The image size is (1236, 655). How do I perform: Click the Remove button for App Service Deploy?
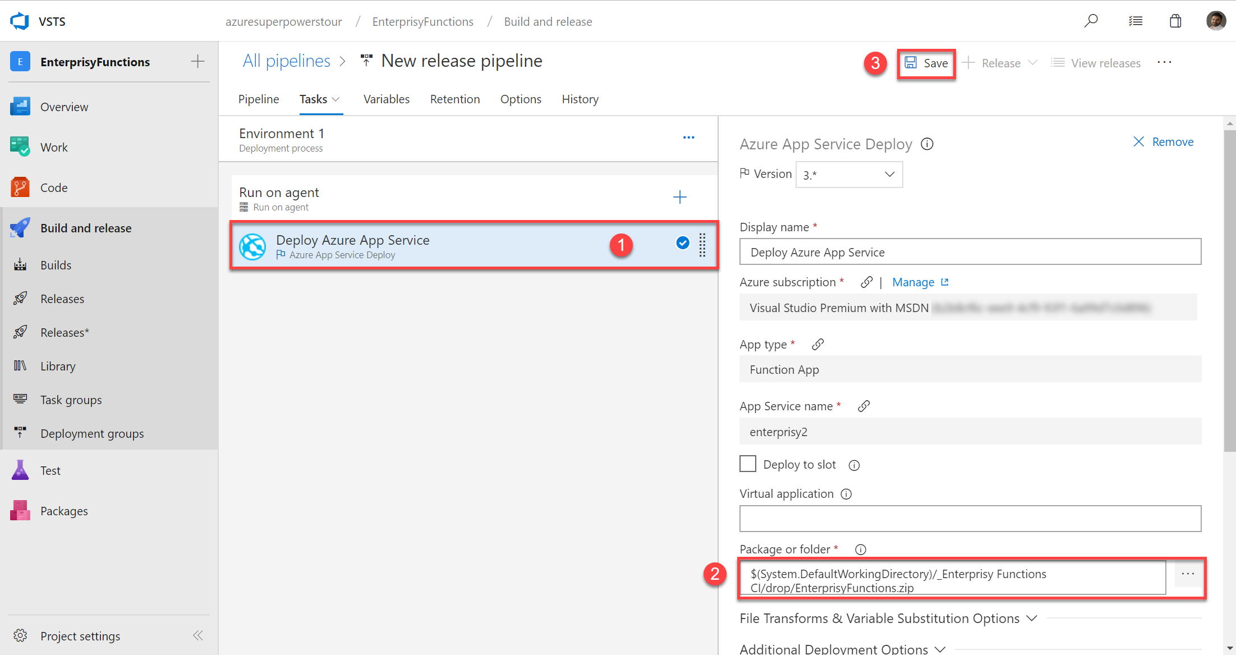click(x=1164, y=141)
